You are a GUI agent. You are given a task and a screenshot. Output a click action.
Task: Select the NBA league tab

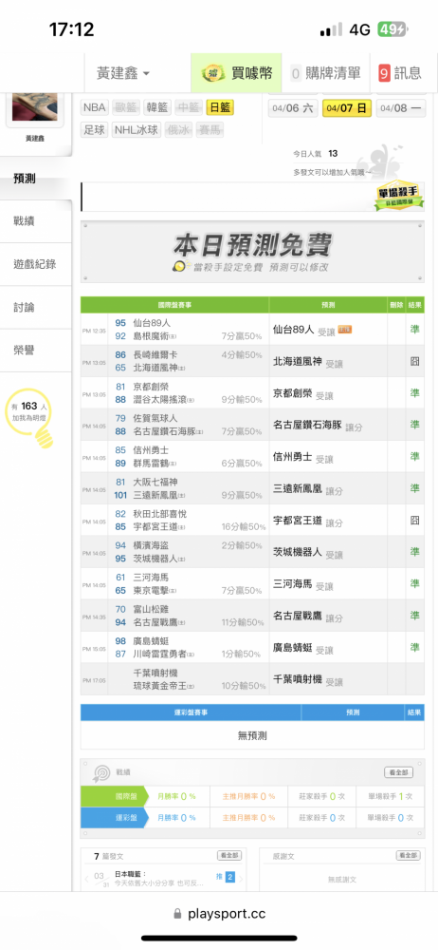point(95,108)
